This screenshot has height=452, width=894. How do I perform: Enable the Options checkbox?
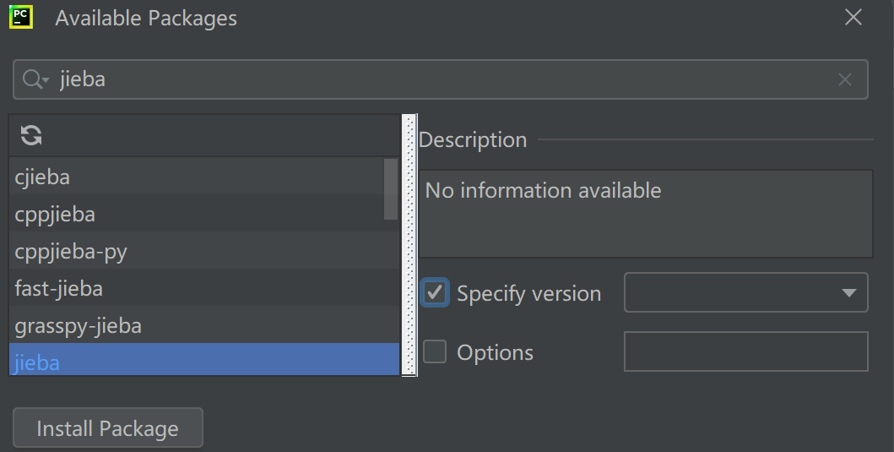(435, 351)
